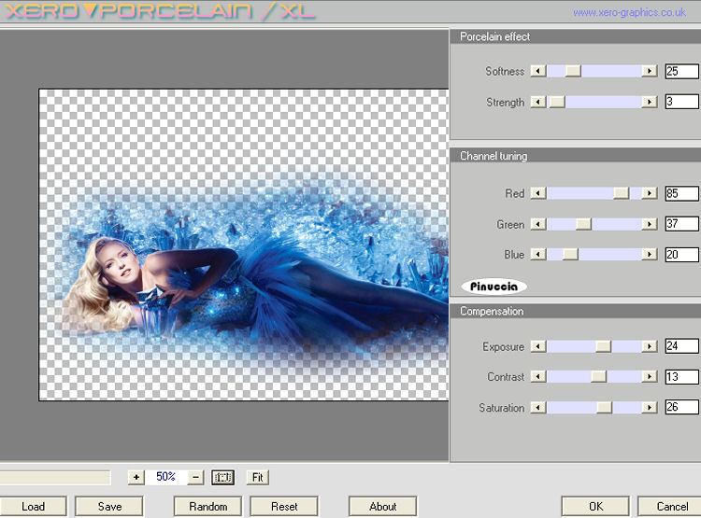Viewport: 701px width, 518px height.
Task: Open the About dialog
Action: coord(382,507)
